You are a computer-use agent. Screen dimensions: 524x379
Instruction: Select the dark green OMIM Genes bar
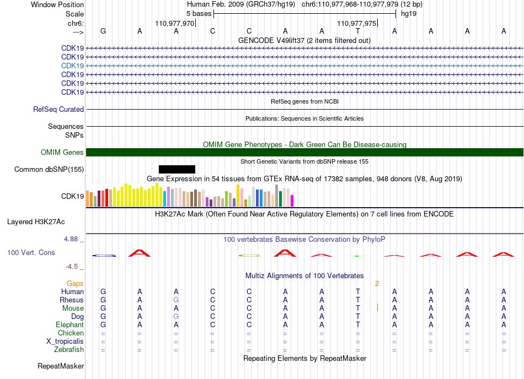click(304, 152)
